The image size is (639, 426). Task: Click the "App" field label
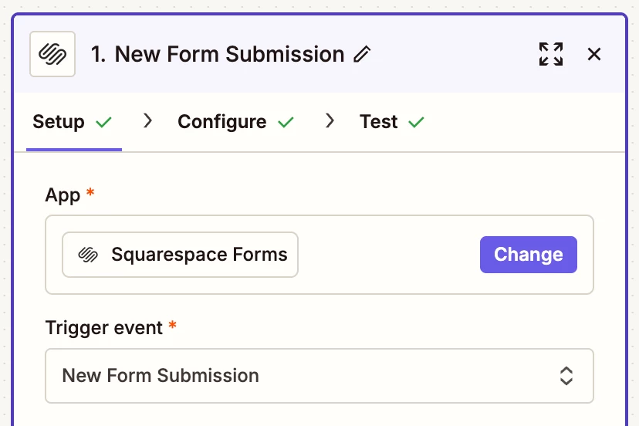(x=63, y=195)
